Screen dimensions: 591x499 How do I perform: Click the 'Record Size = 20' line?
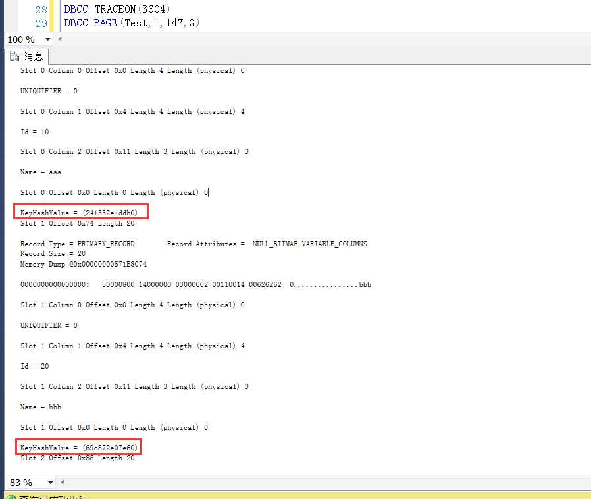pyautogui.click(x=53, y=253)
